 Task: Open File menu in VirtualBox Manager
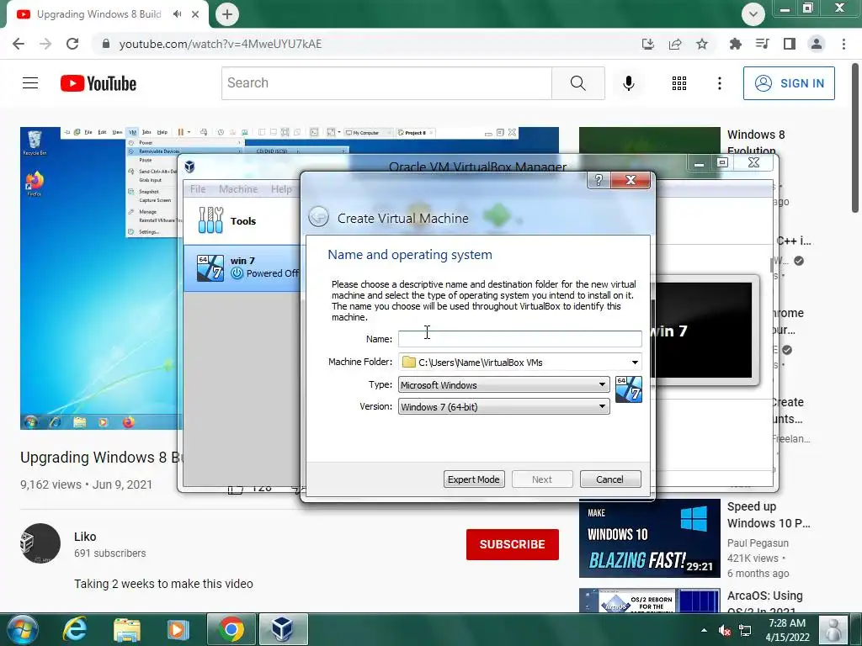click(198, 189)
